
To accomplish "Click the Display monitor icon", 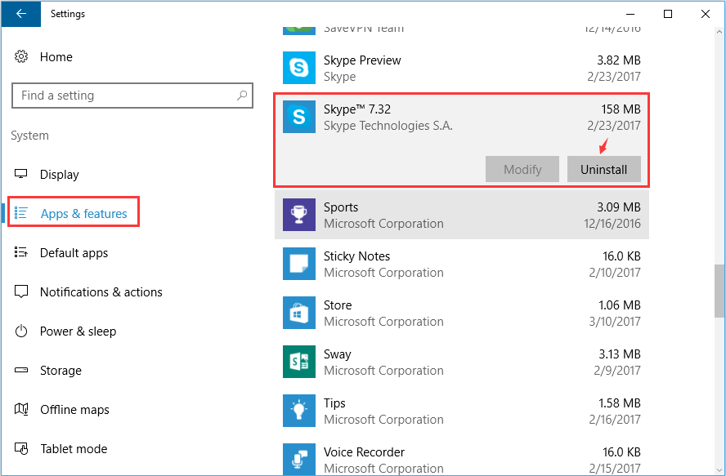I will pyautogui.click(x=21, y=175).
